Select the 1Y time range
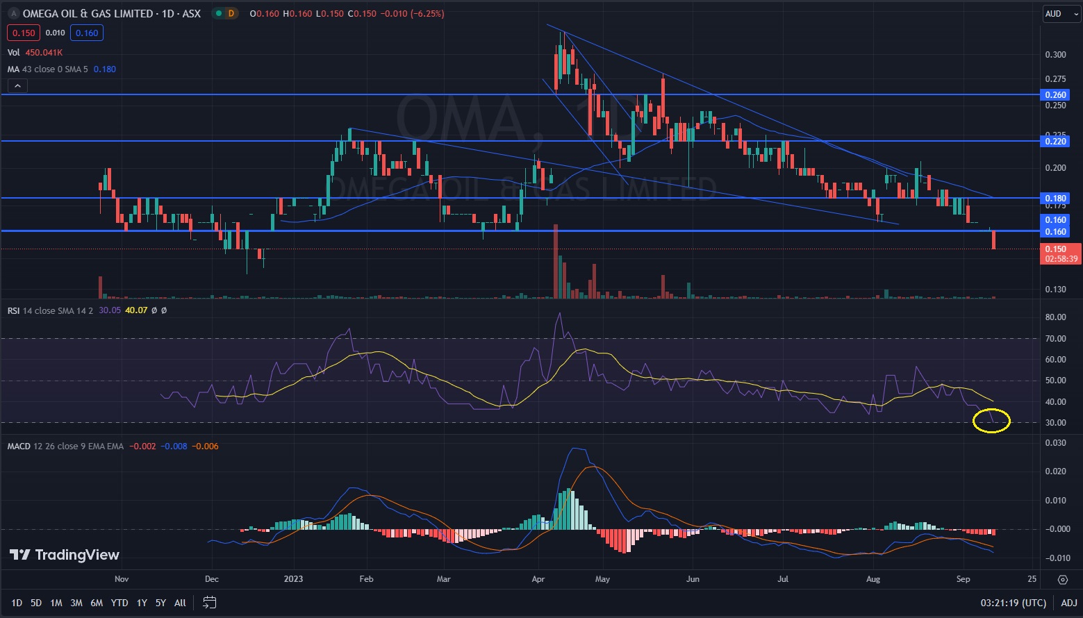The height and width of the screenshot is (618, 1083). pos(142,603)
